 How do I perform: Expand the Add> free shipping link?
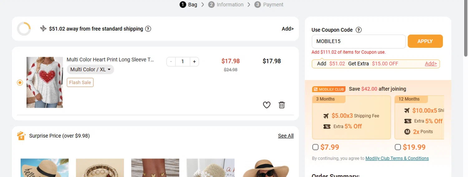click(288, 29)
